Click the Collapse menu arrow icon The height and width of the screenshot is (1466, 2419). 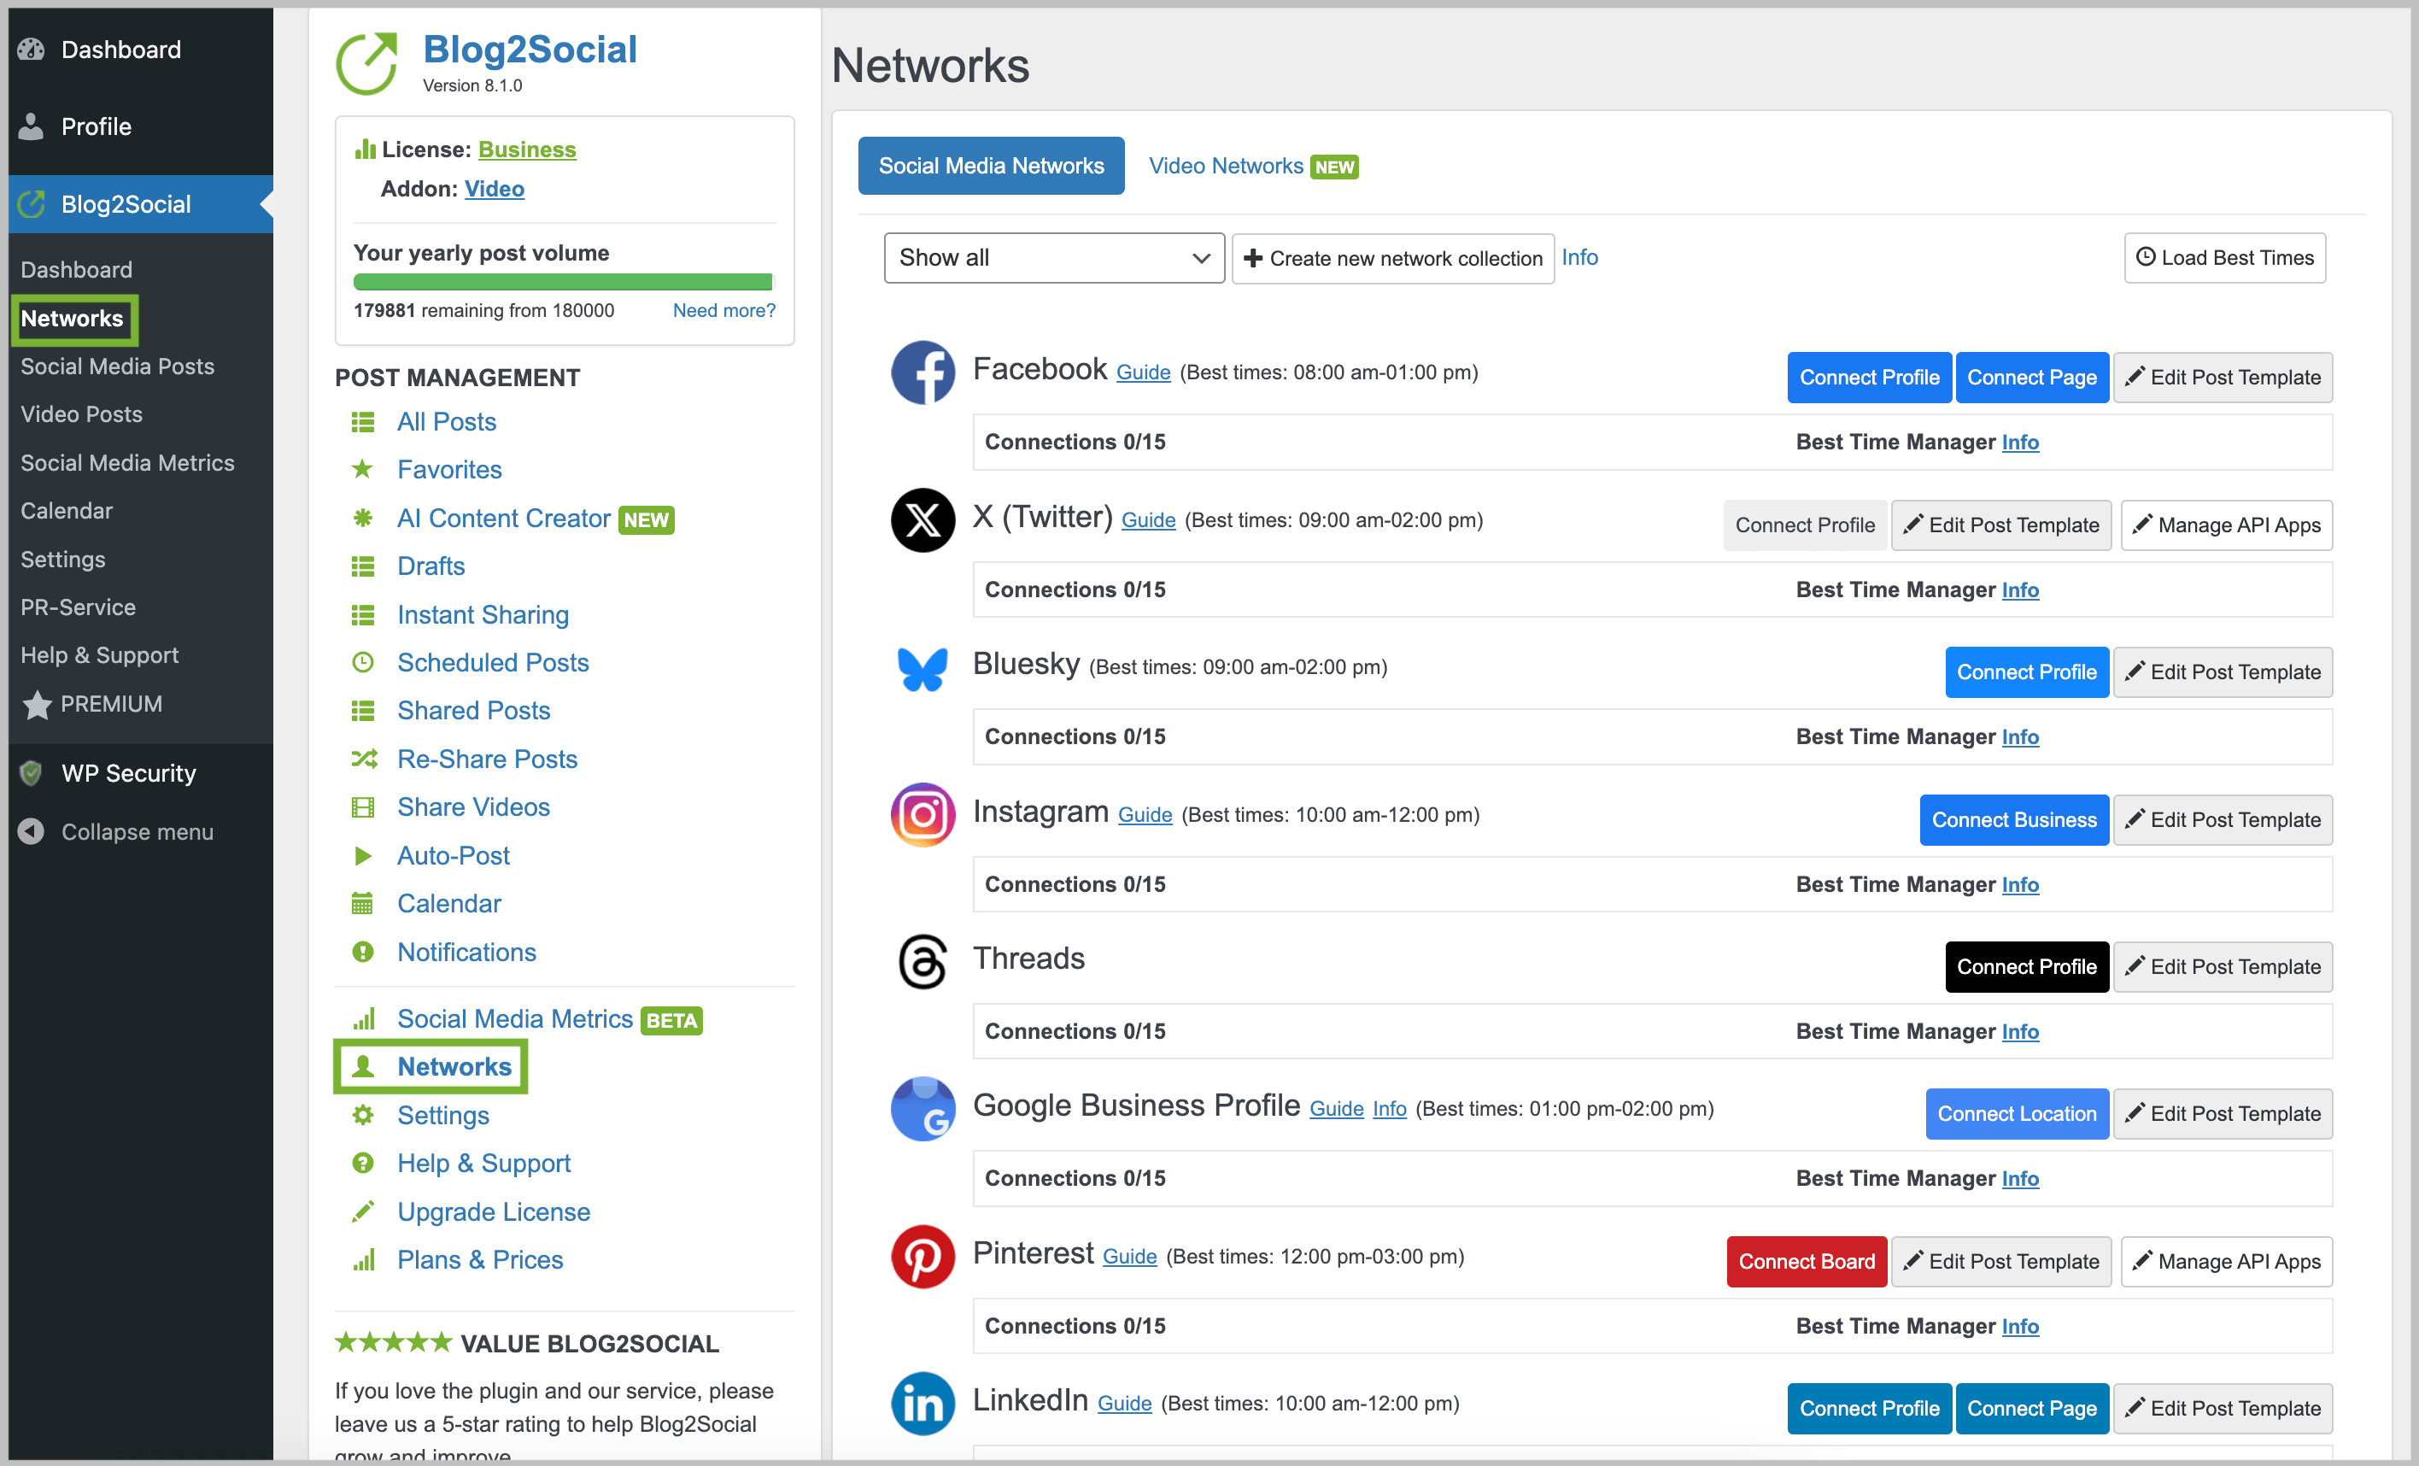32,832
